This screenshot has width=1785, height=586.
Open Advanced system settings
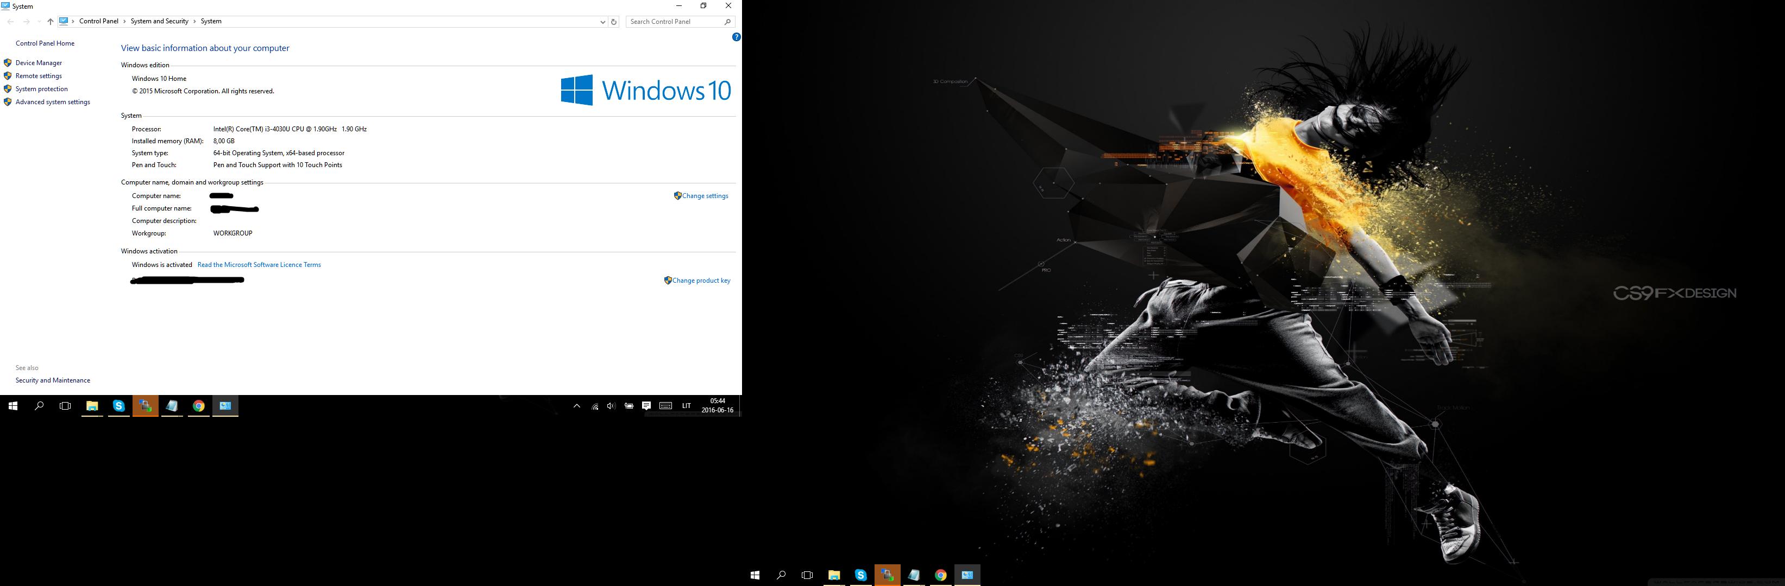point(53,103)
